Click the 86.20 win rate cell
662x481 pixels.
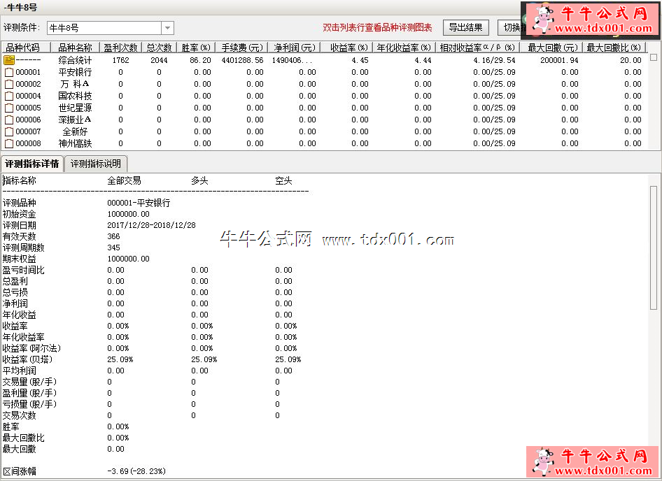pyautogui.click(x=200, y=60)
